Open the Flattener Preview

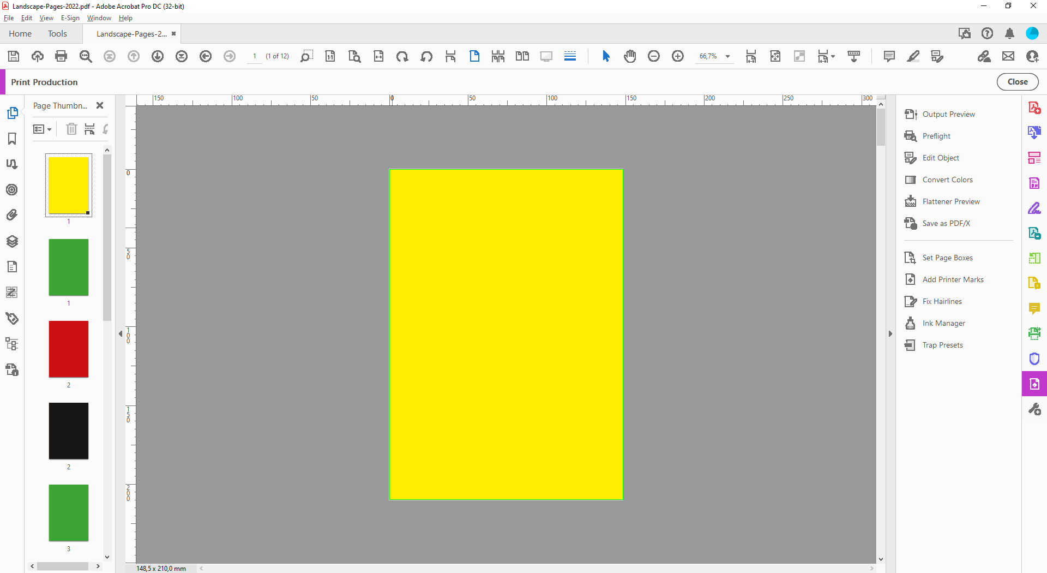click(951, 201)
